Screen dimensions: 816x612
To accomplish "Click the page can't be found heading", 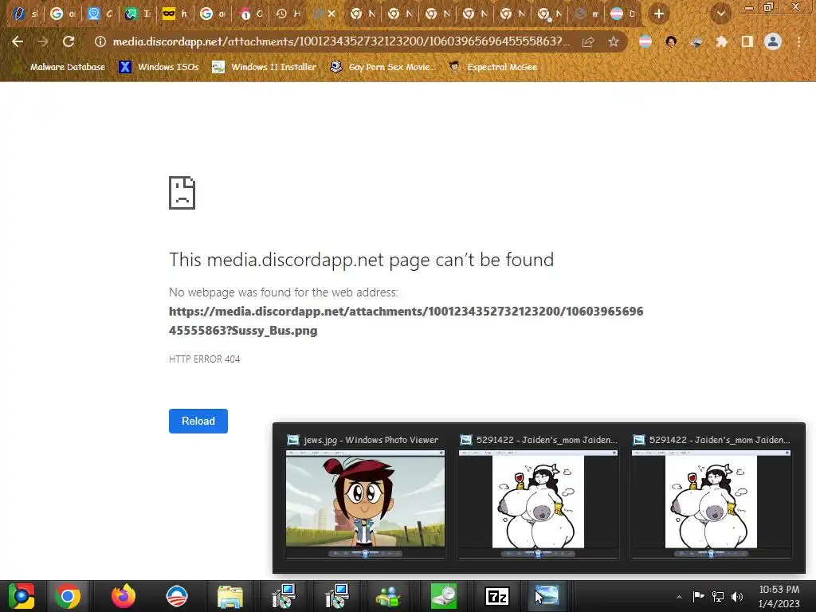I will click(362, 260).
